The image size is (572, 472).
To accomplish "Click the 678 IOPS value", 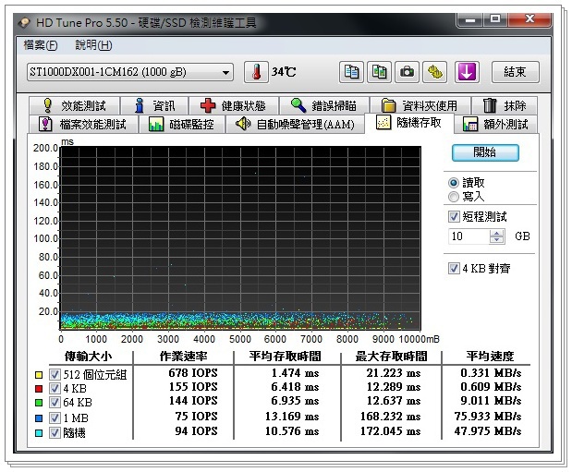I will click(x=193, y=373).
